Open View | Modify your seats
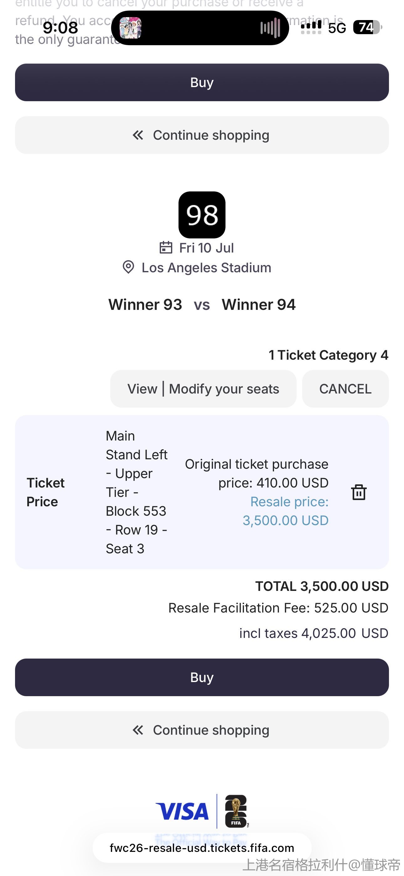Viewport: 404px width, 876px height. (x=203, y=389)
